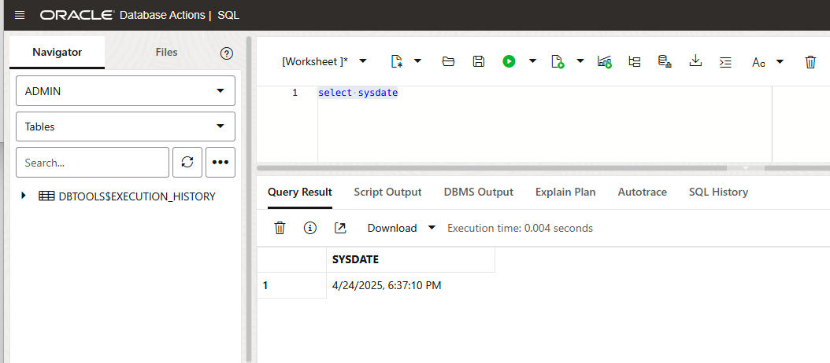Open a saved worksheet file via folder icon
830x363 pixels.
tap(448, 61)
